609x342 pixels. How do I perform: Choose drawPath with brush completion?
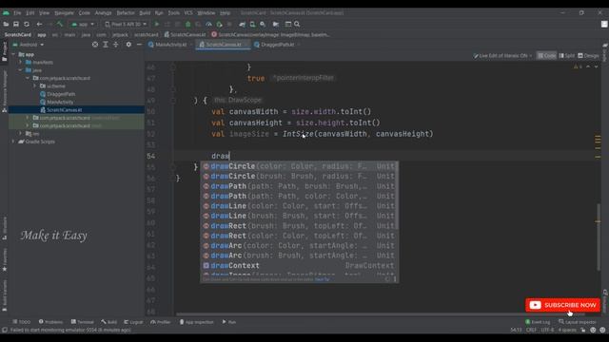pos(299,186)
